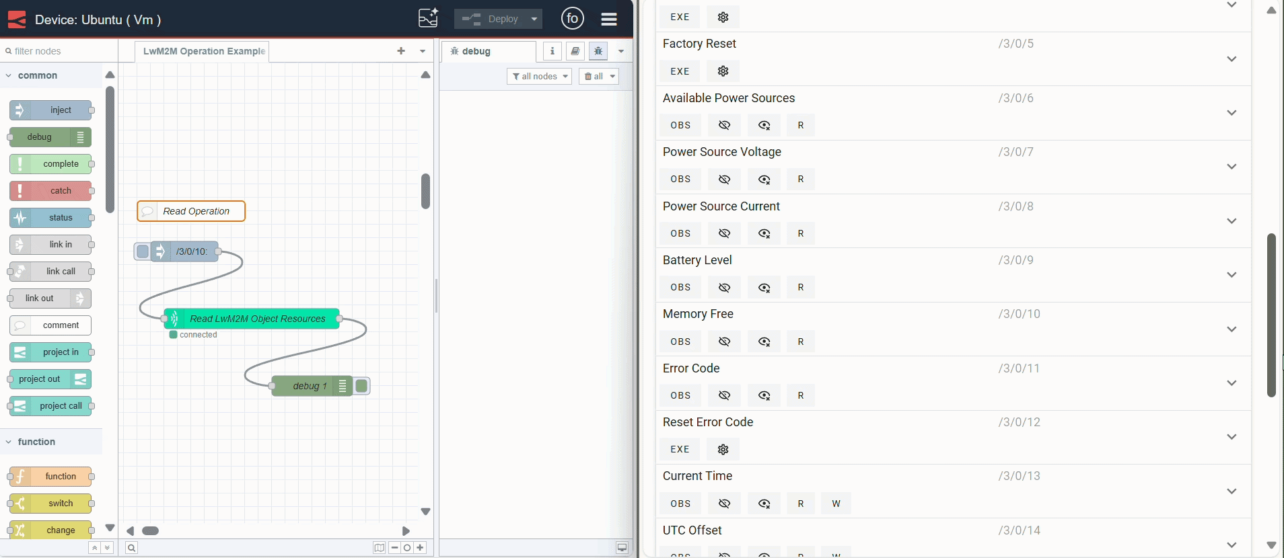The image size is (1284, 558).
Task: Expand the Factory Reset row chevron
Action: 1232,59
